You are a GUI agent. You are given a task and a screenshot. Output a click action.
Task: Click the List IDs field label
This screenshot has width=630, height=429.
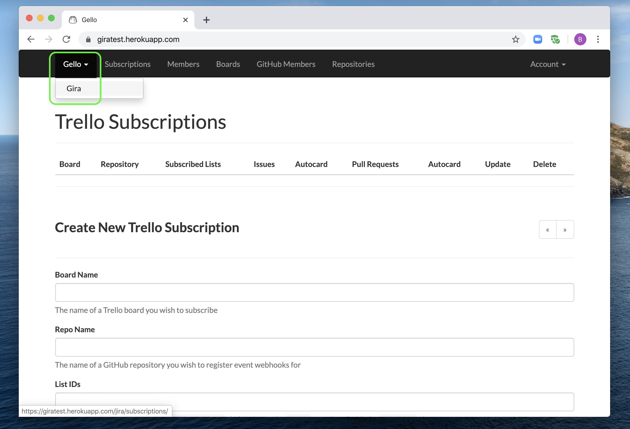(68, 384)
